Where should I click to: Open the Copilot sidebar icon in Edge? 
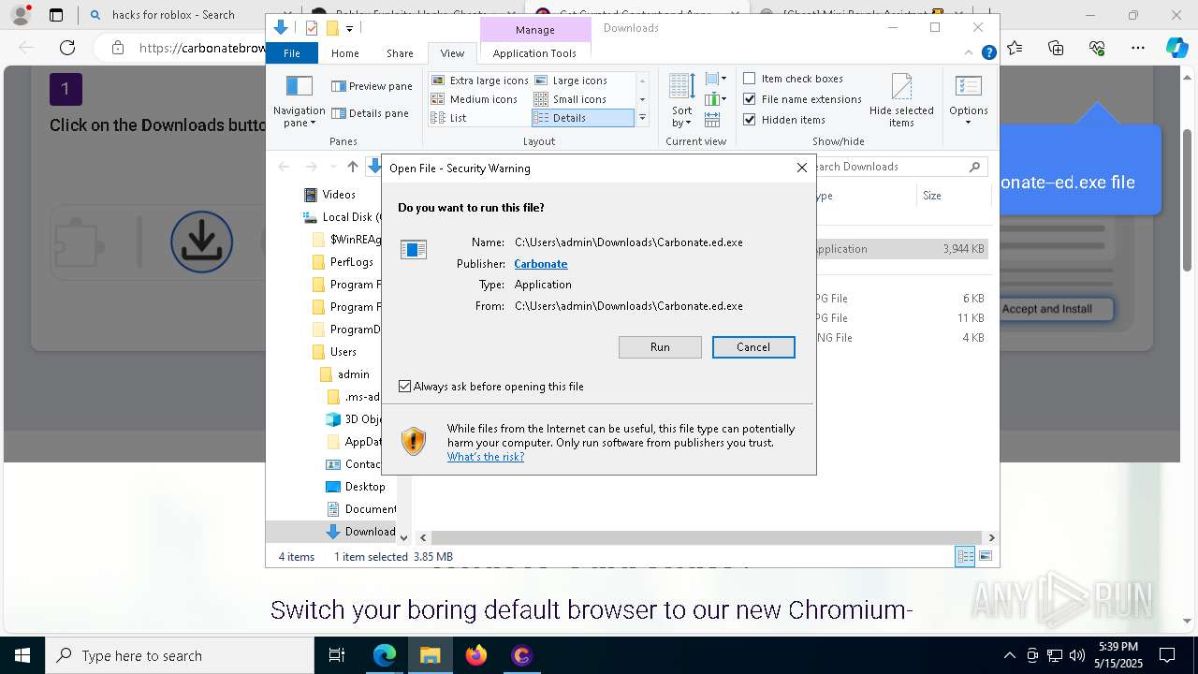(1176, 48)
